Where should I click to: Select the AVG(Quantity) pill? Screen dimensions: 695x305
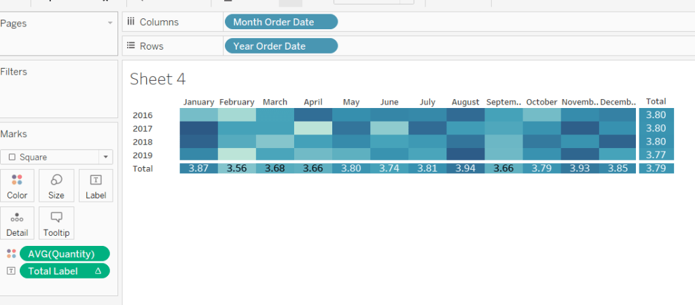[65, 253]
